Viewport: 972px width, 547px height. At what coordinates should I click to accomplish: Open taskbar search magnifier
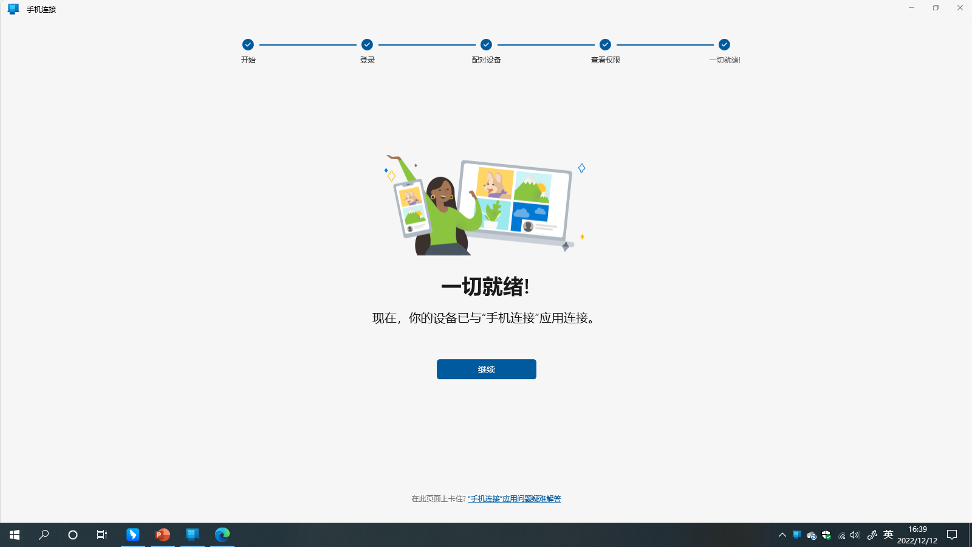(44, 535)
